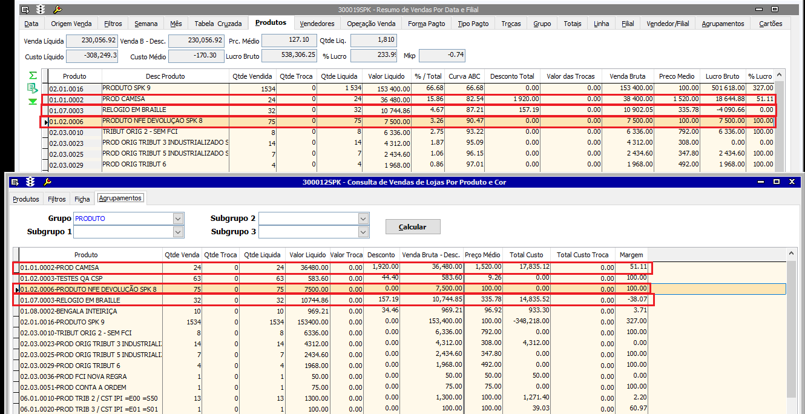Image resolution: width=805 pixels, height=414 pixels.
Task: Open the Grupo dropdown showing PRODUTO
Action: [x=178, y=218]
